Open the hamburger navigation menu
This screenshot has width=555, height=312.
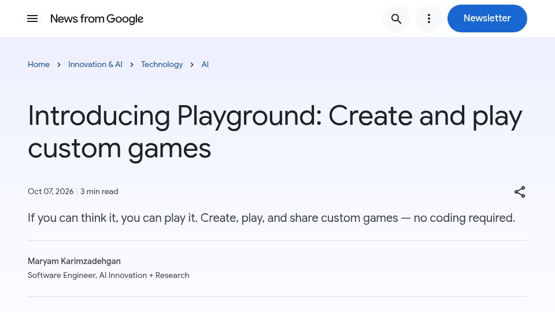pos(32,18)
